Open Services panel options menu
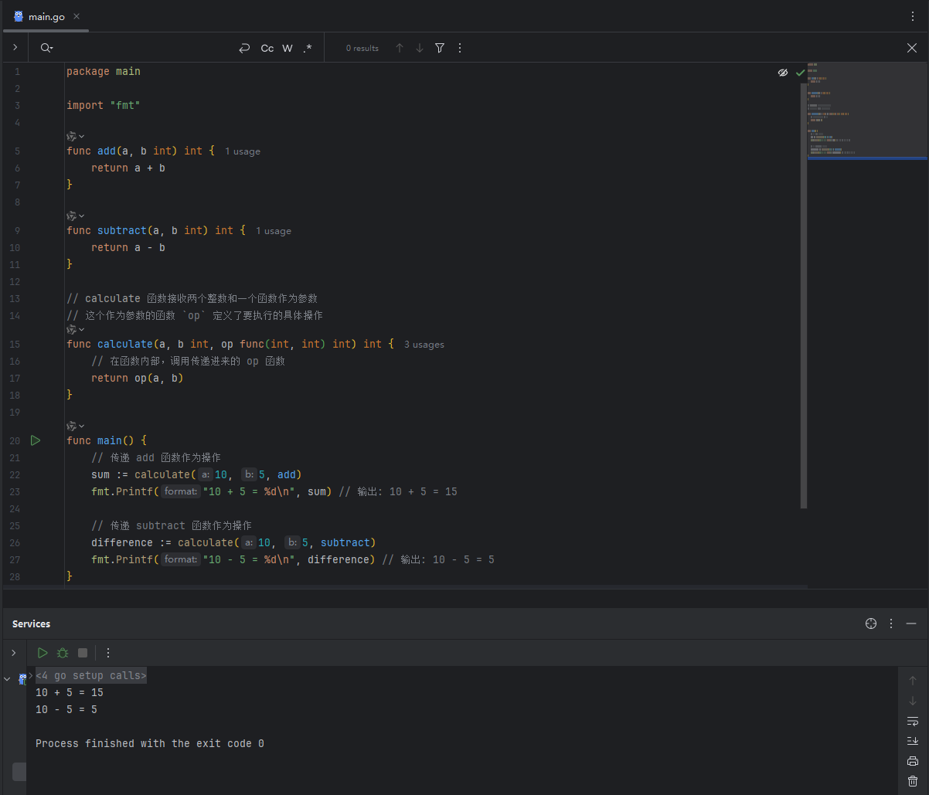929x795 pixels. point(891,623)
